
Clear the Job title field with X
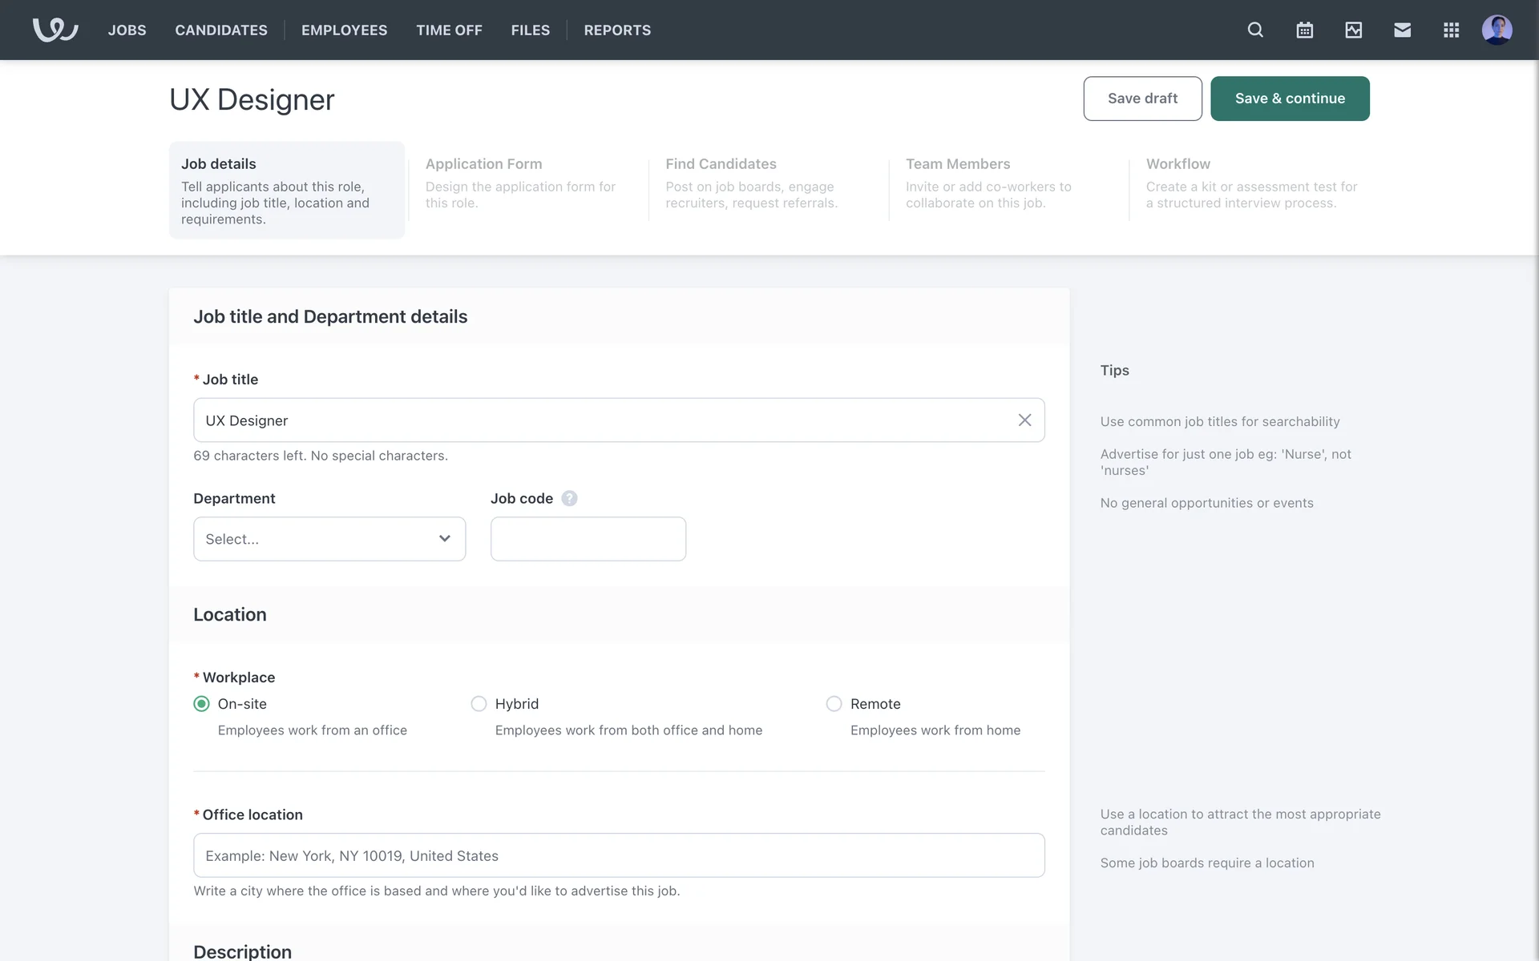coord(1024,420)
